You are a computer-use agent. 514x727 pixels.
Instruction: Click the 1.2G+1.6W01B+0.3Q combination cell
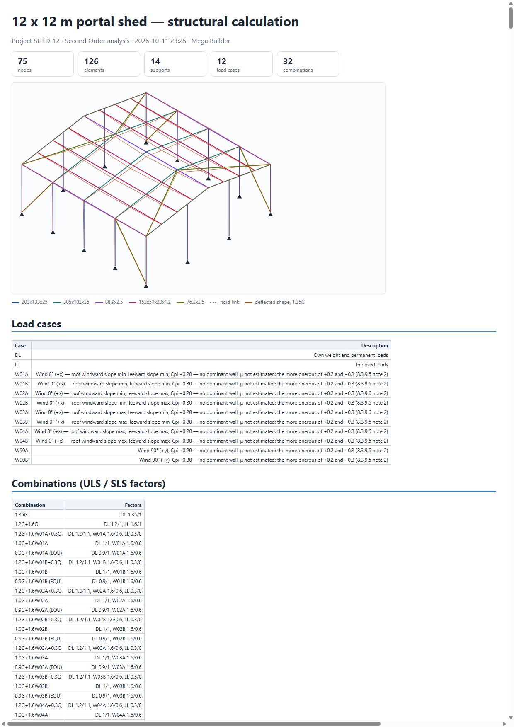pyautogui.click(x=39, y=562)
